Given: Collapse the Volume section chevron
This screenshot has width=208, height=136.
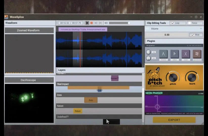Looking at the screenshot, I should coord(201,29).
